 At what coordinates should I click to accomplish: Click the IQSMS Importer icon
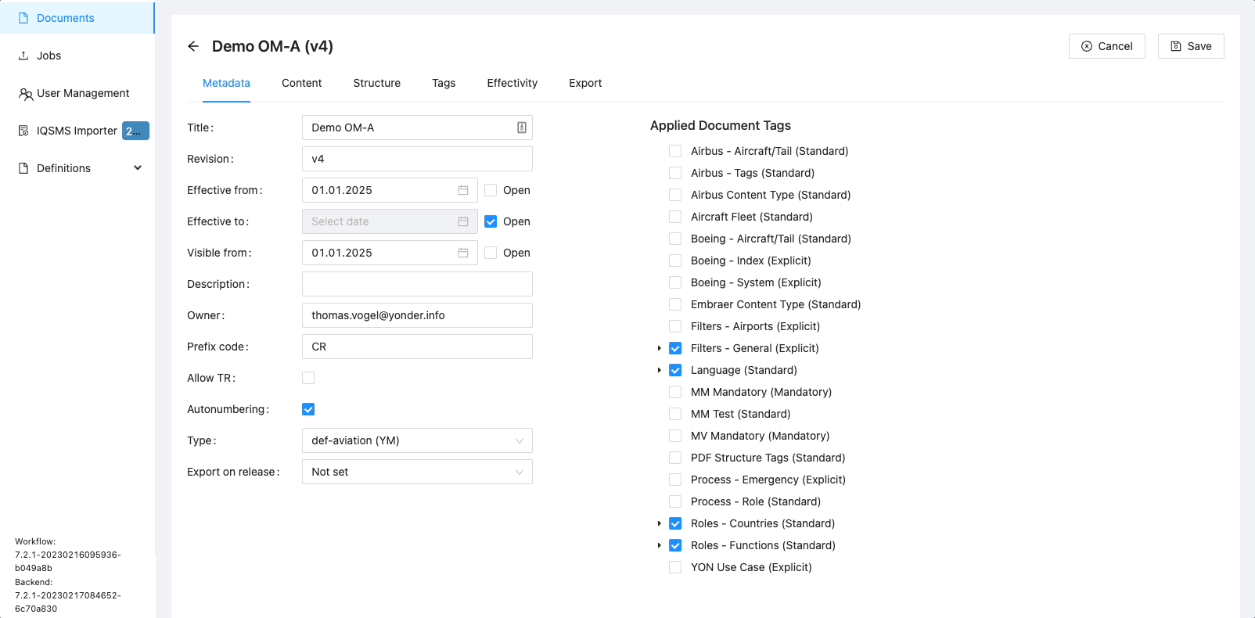click(x=23, y=131)
